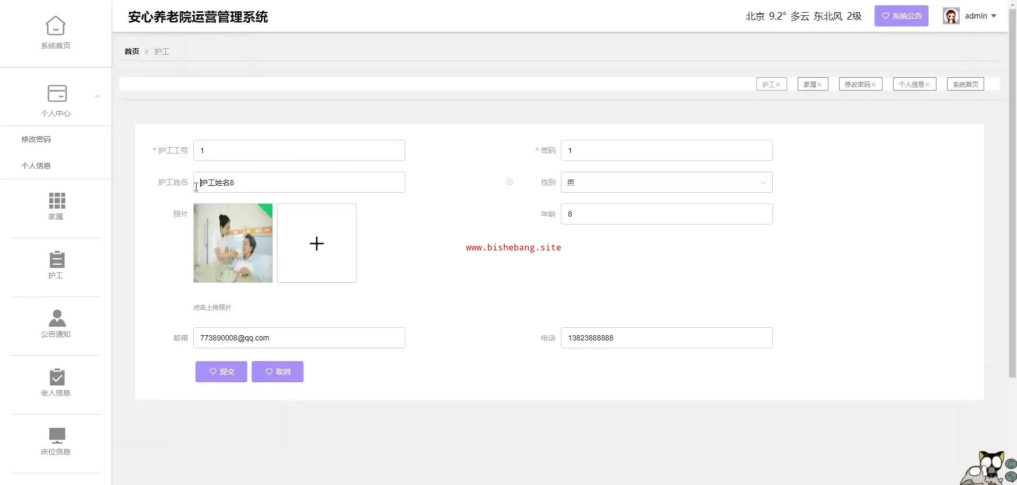Click the admin avatar picture
The image size is (1017, 485).
(x=951, y=16)
